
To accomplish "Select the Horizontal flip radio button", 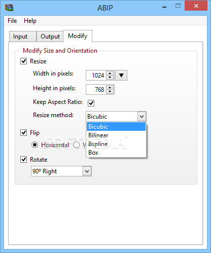I will pyautogui.click(x=34, y=145).
